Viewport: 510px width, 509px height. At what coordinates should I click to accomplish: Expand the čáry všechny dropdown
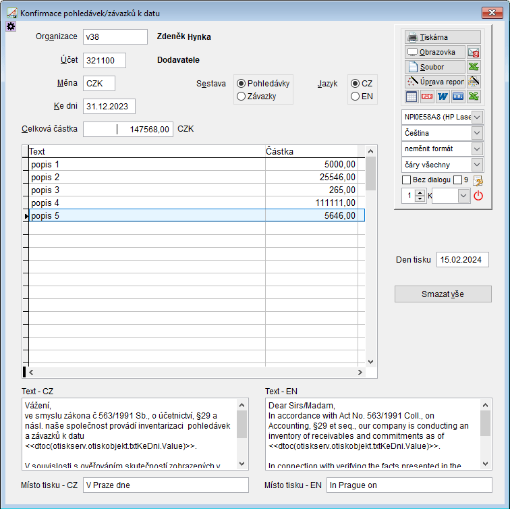click(x=477, y=165)
